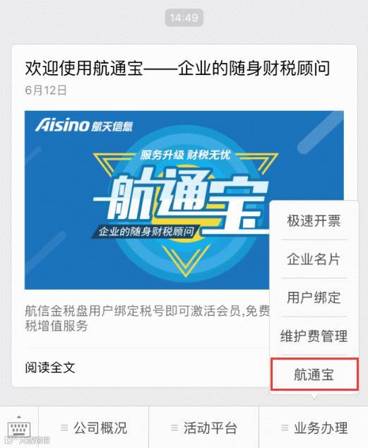368x448 pixels.
Task: Choose 用户绑定 in popup menu
Action: point(314,297)
